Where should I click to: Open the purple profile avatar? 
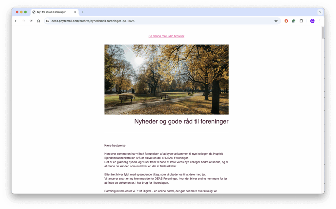click(x=312, y=21)
